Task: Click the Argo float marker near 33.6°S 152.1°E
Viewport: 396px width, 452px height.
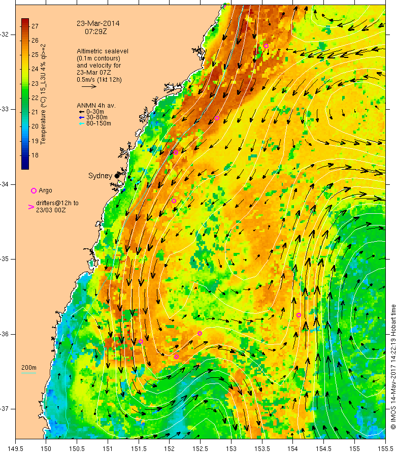Action: (x=176, y=152)
